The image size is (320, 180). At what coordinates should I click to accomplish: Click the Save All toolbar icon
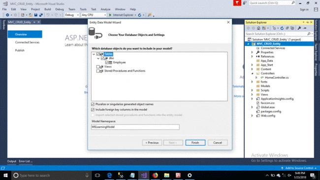[x=41, y=15]
